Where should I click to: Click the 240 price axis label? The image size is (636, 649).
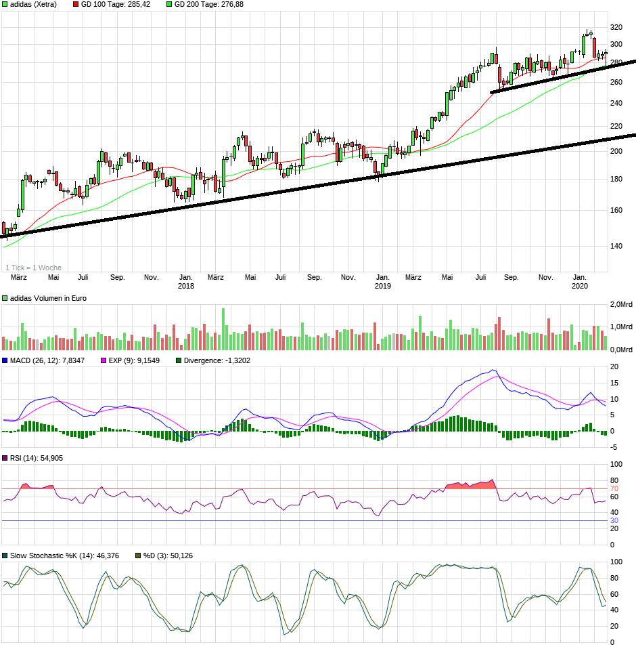(x=616, y=103)
